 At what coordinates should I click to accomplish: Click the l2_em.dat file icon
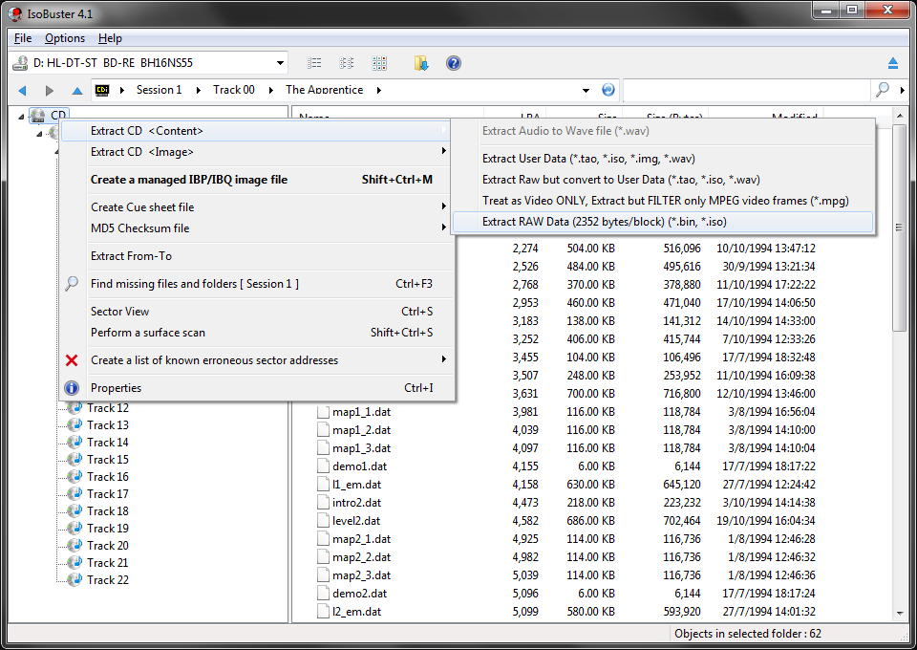point(323,612)
